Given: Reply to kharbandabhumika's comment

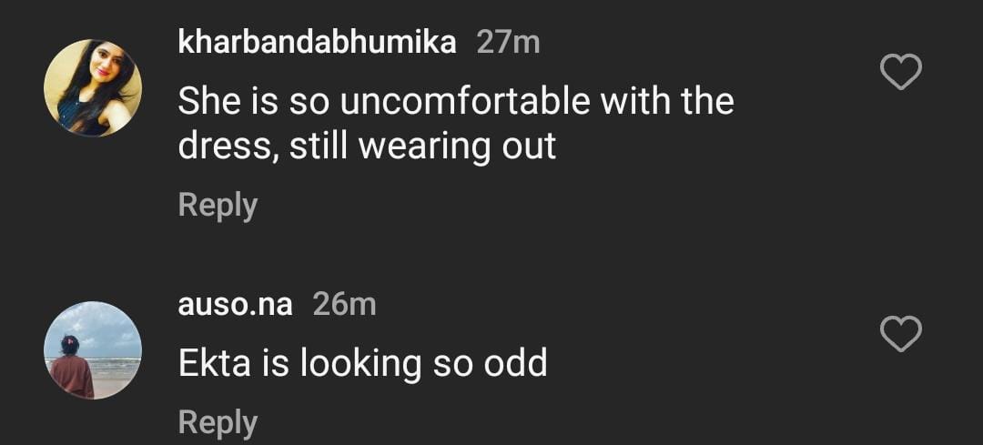Looking at the screenshot, I should point(218,205).
